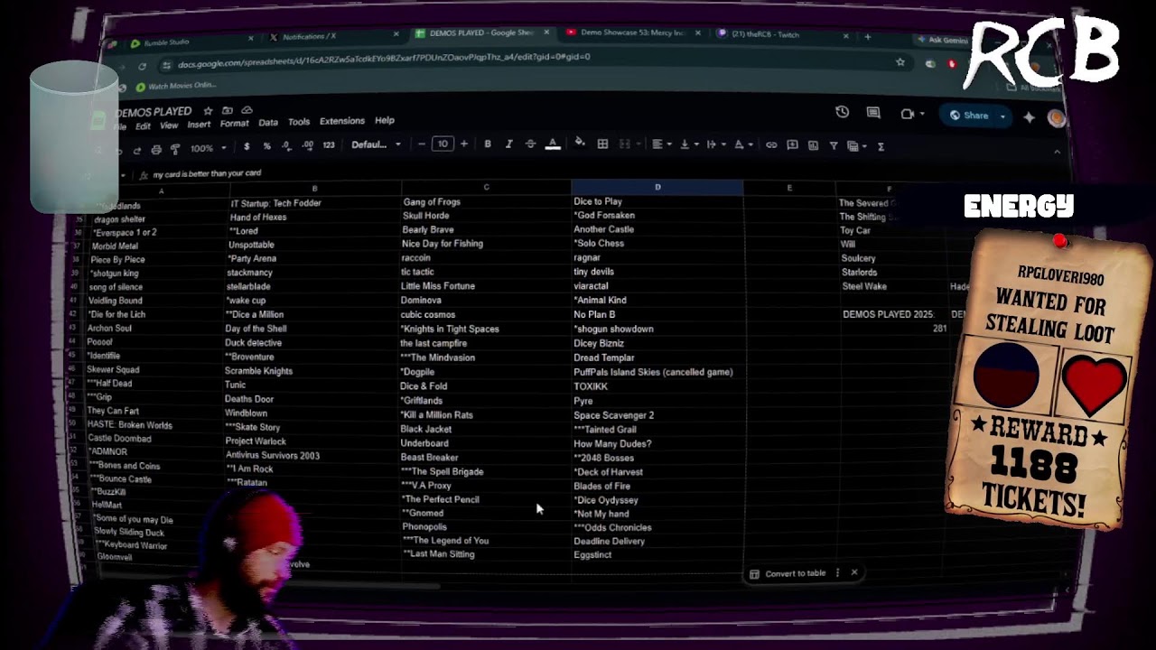Decrease font size with minus button
Viewport: 1156px width, 650px height.
[422, 144]
